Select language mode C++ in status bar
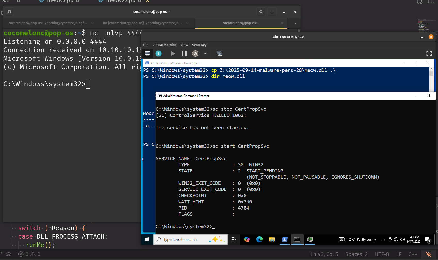 coord(413,254)
